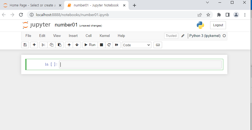Reload the current page
Screen dimensions: 252x130
(x=21, y=15)
